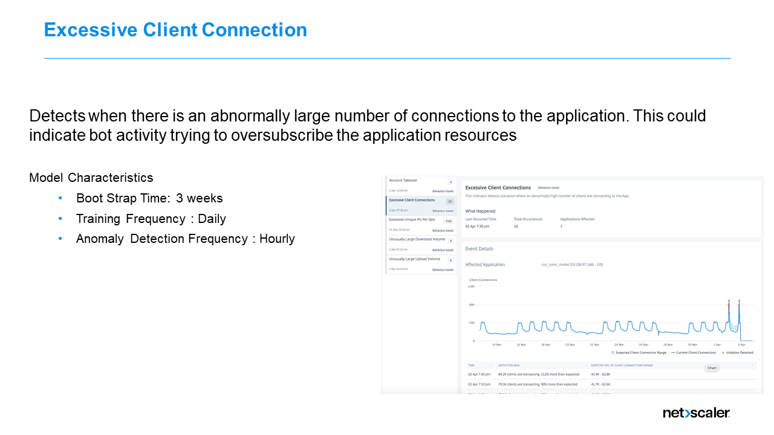
Task: Click the Chart button above the detection table
Action: [712, 368]
